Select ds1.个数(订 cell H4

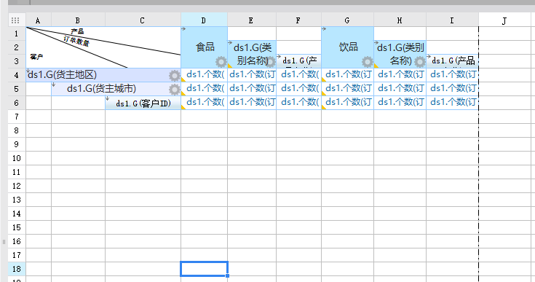pyautogui.click(x=400, y=75)
